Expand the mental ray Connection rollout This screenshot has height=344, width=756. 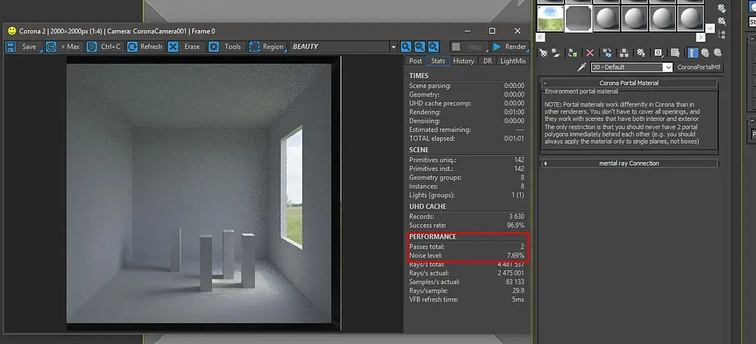click(x=629, y=163)
